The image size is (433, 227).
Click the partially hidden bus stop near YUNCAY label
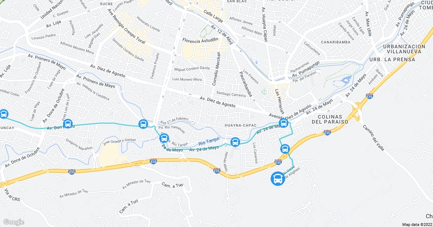(4, 114)
